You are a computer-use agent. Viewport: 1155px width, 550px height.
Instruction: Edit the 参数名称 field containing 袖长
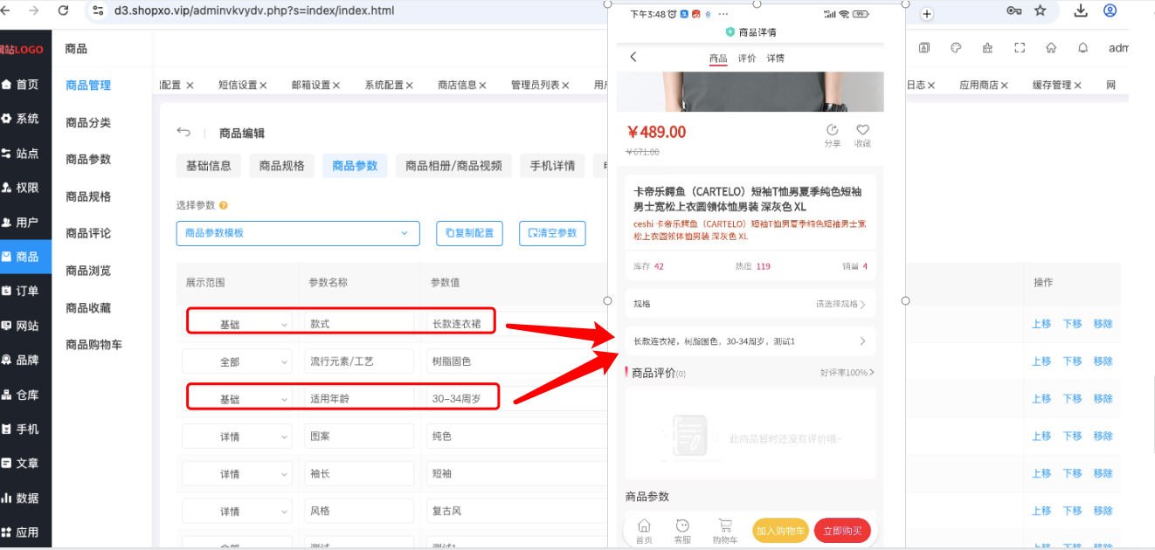(x=358, y=473)
